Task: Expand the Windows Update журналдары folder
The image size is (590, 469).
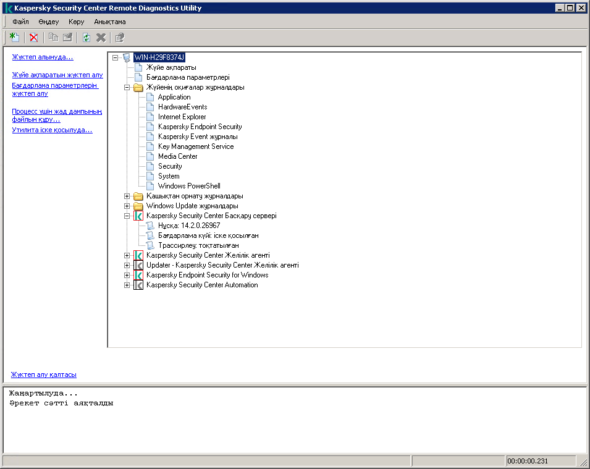Action: click(x=127, y=206)
